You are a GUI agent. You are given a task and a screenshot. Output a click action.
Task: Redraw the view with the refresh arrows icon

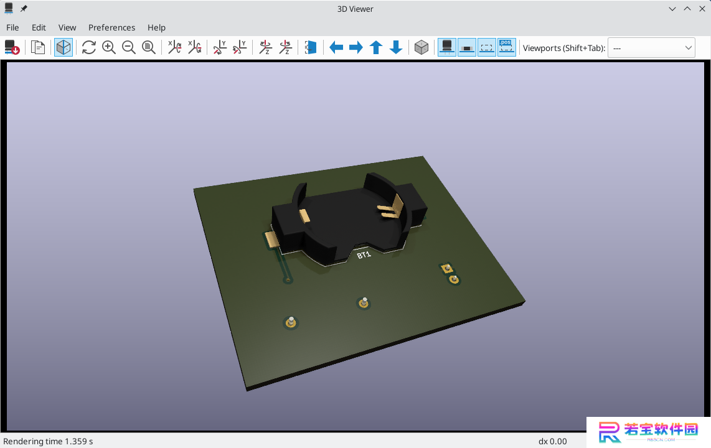[x=89, y=47]
